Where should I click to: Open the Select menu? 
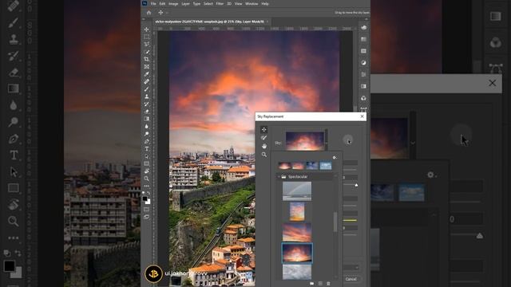(x=208, y=4)
